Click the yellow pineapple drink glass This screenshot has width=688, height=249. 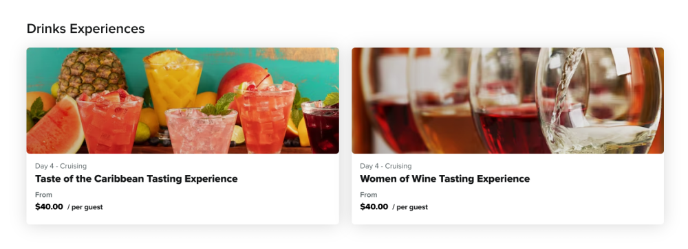click(173, 88)
